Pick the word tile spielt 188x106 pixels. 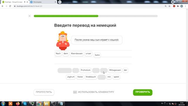(x=116, y=77)
